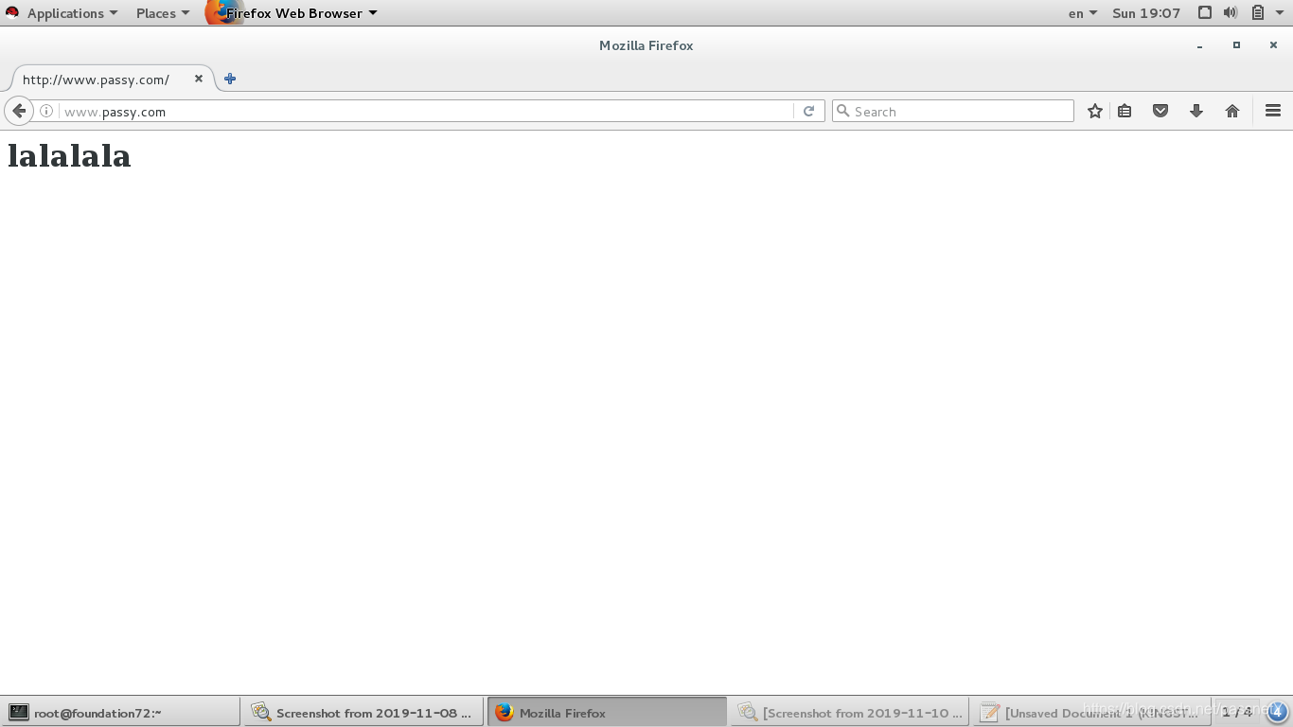Open the en input language dropdown
The width and height of the screenshot is (1293, 727).
tap(1083, 13)
